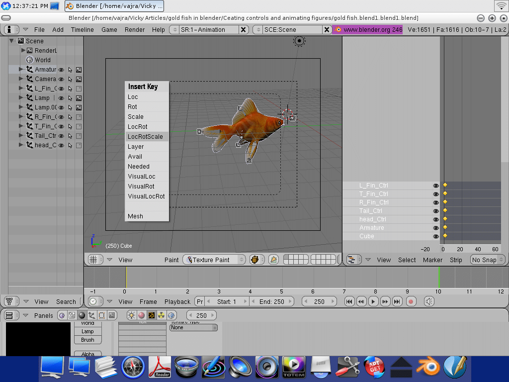The image size is (509, 382).
Task: Click the World buttons globe icon
Action: point(171,315)
